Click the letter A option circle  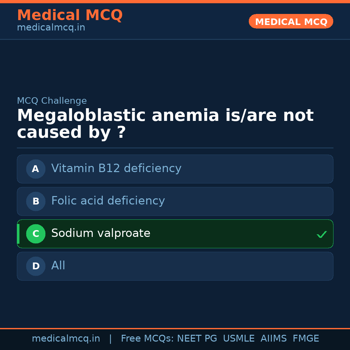coord(36,169)
